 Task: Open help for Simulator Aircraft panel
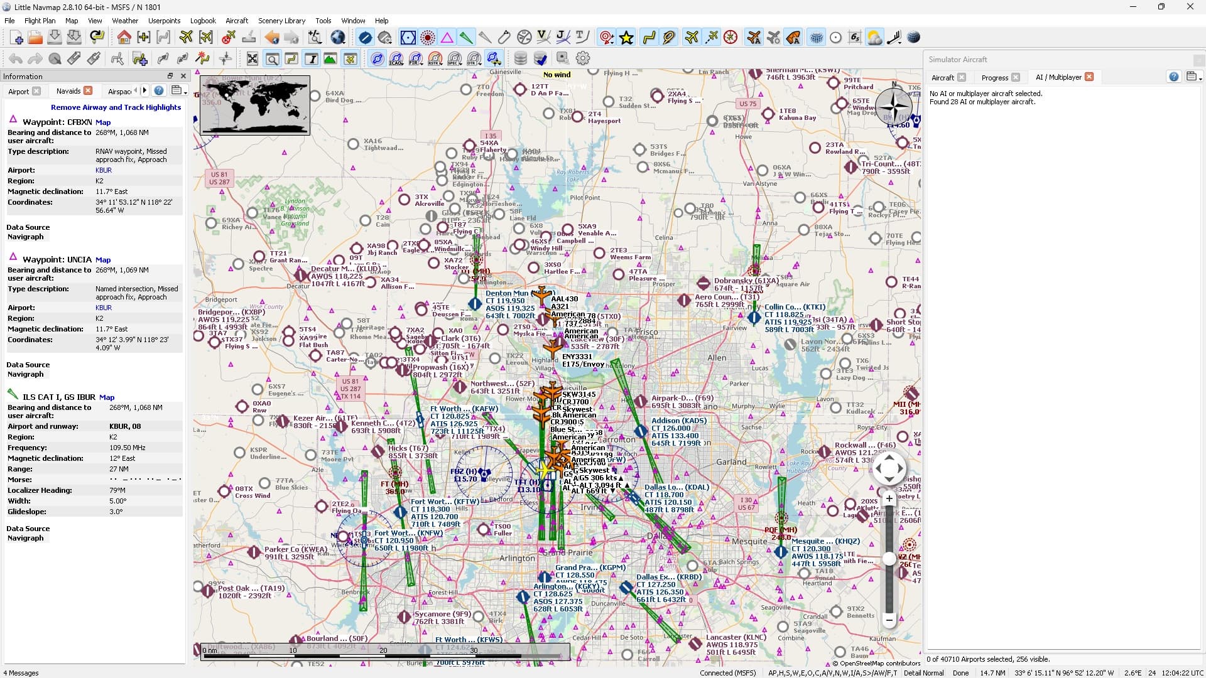1174,77
